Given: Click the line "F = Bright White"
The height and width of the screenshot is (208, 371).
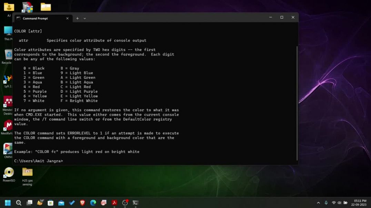Looking at the screenshot, I should (79, 101).
